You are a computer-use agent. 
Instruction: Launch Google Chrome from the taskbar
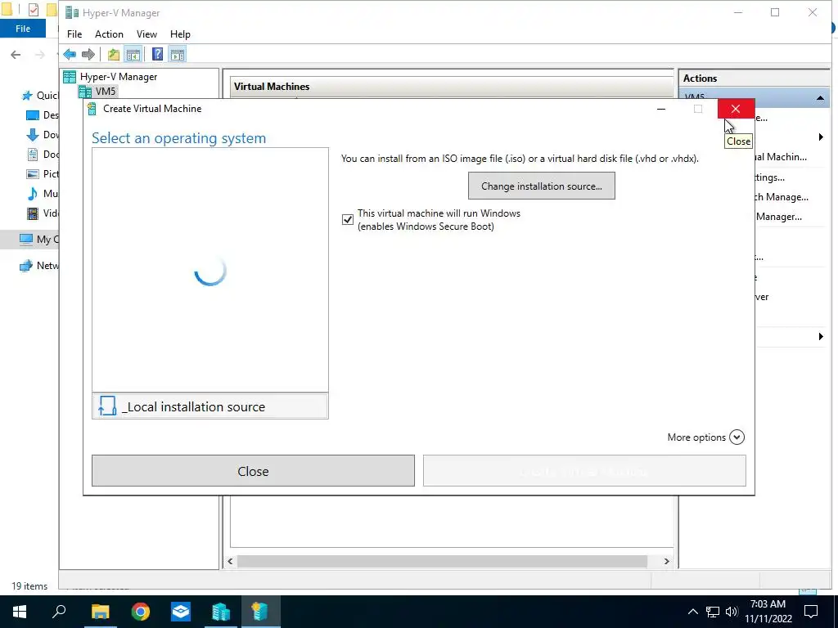(x=141, y=612)
